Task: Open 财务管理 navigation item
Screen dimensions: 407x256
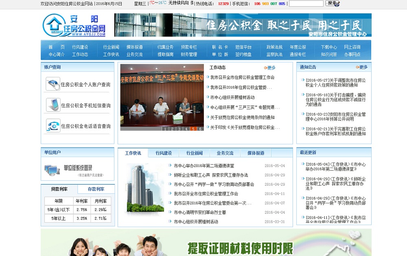Action: click(x=189, y=54)
